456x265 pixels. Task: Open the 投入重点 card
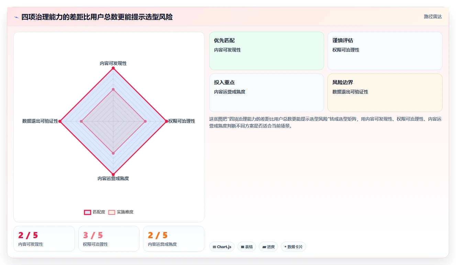267,93
